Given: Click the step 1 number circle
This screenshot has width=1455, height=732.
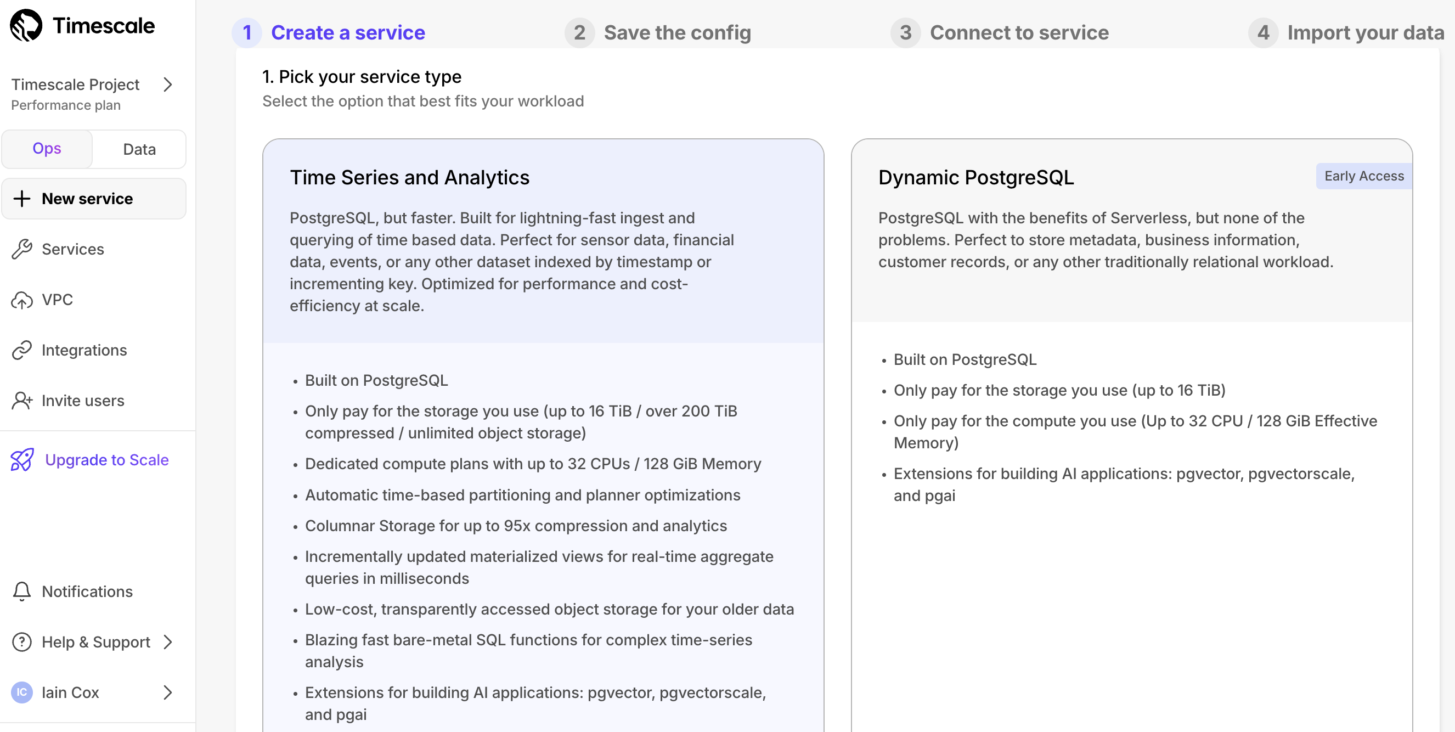Looking at the screenshot, I should (247, 33).
